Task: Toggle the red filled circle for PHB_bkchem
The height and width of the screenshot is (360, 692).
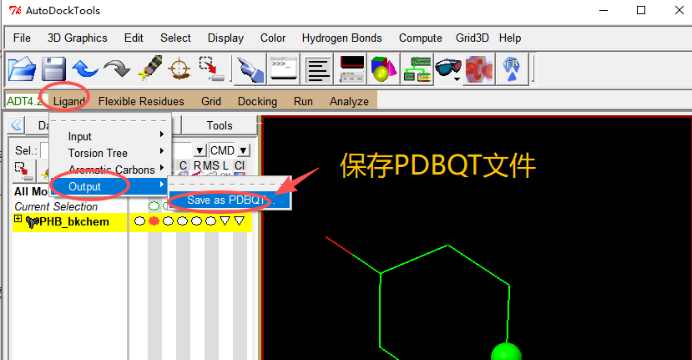Action: (154, 221)
